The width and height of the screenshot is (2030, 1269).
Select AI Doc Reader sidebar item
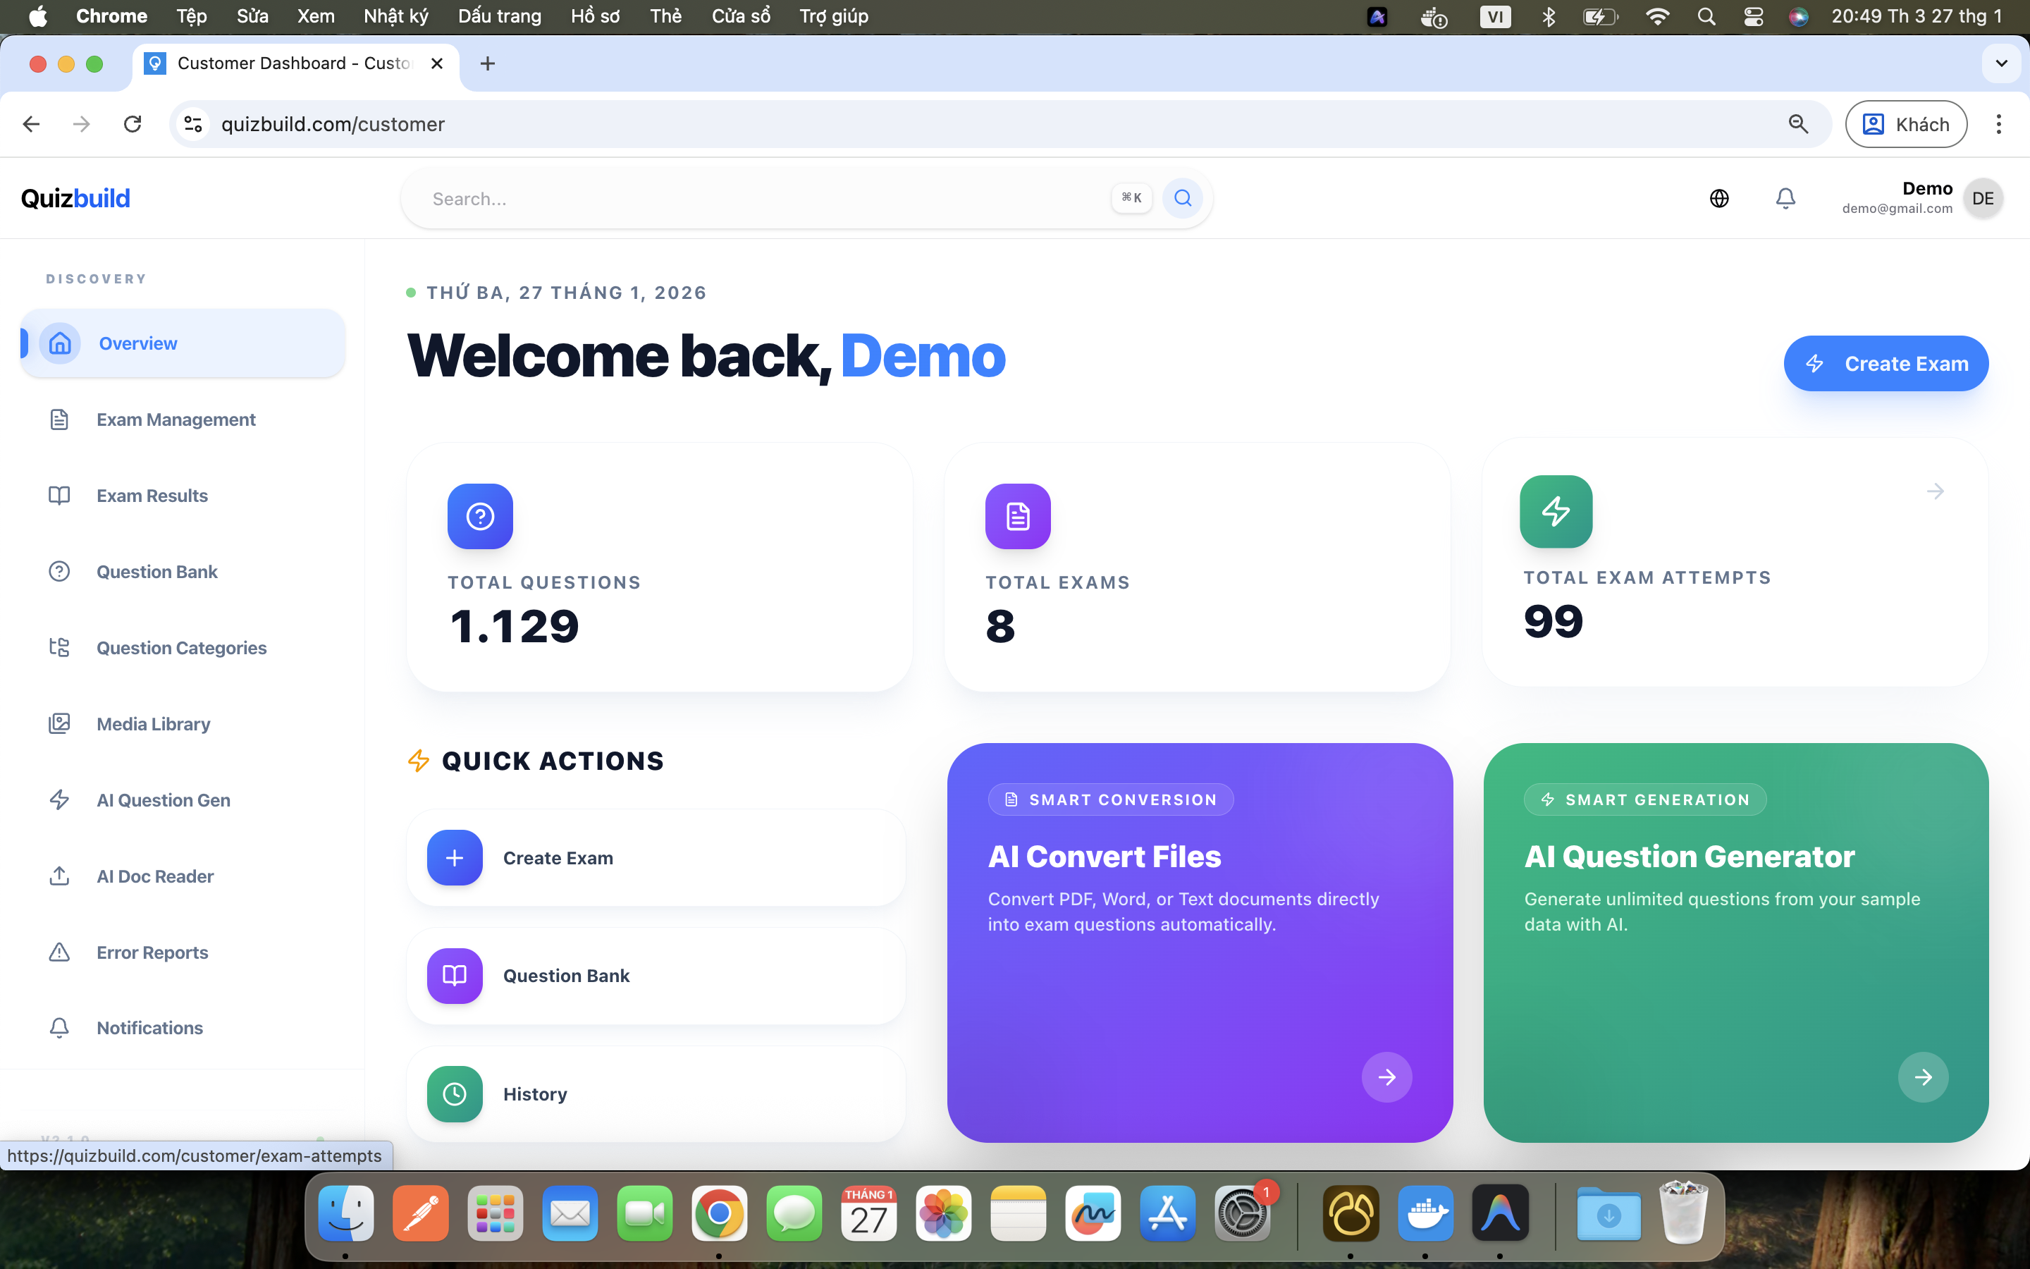coord(155,876)
